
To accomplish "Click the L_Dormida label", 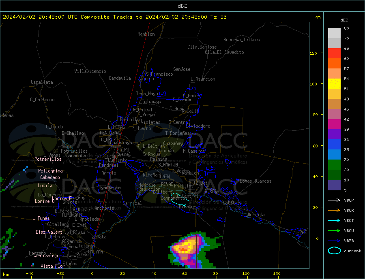I will [253, 215].
